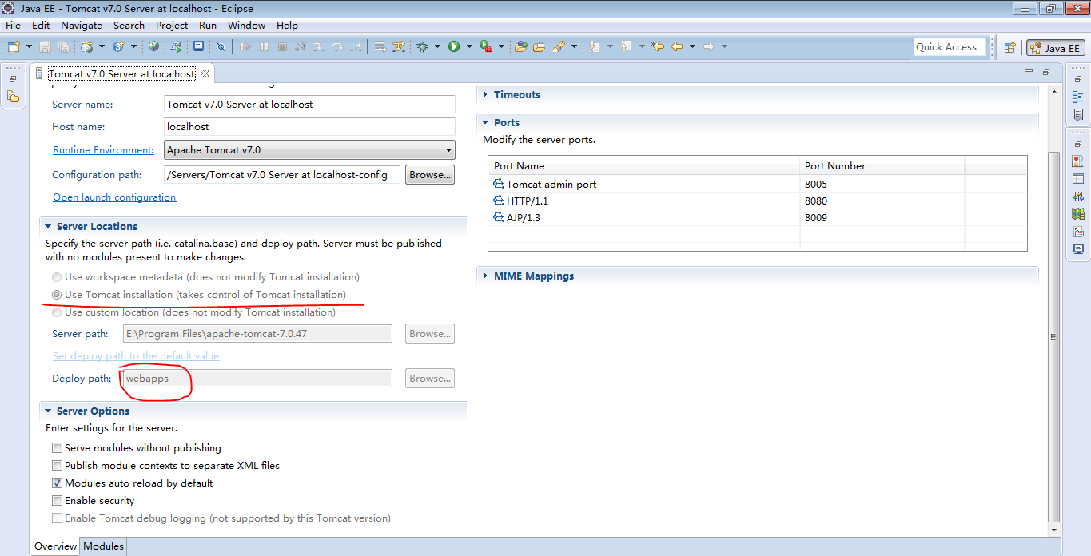
Task: Check the Enable security checkbox
Action: (x=57, y=501)
